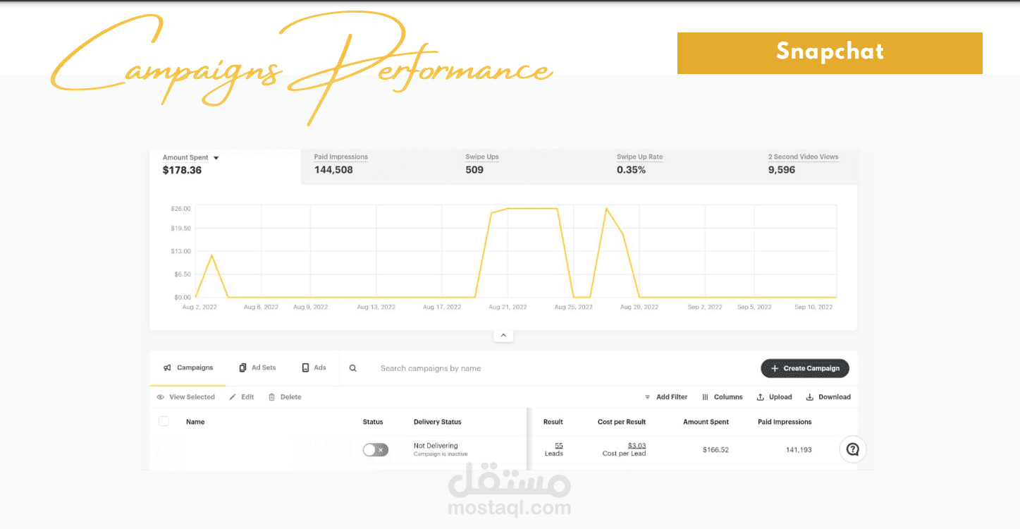
Task: Toggle the campaign status switch
Action: coord(375,449)
